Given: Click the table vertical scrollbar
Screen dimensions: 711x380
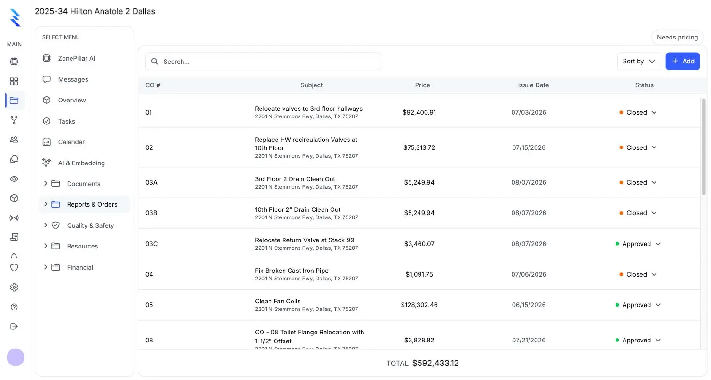Looking at the screenshot, I should coord(704,147).
